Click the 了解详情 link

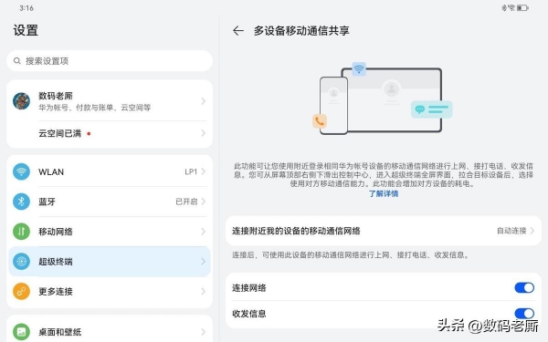pyautogui.click(x=384, y=193)
